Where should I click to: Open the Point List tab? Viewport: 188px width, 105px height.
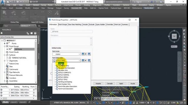click(117, 24)
